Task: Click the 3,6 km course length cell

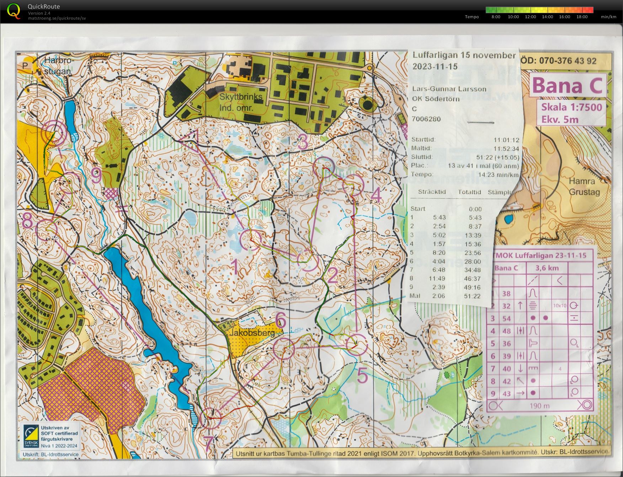Action: pos(547,268)
